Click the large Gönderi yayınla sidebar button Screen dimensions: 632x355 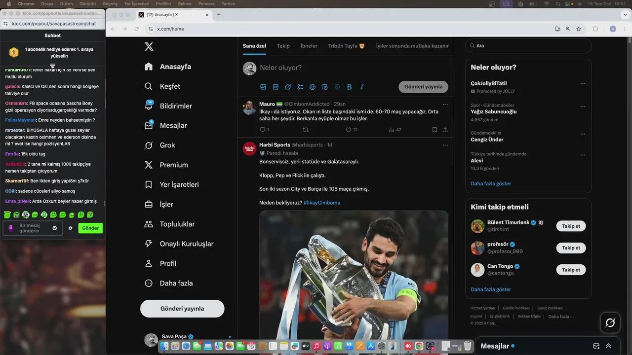(182, 309)
